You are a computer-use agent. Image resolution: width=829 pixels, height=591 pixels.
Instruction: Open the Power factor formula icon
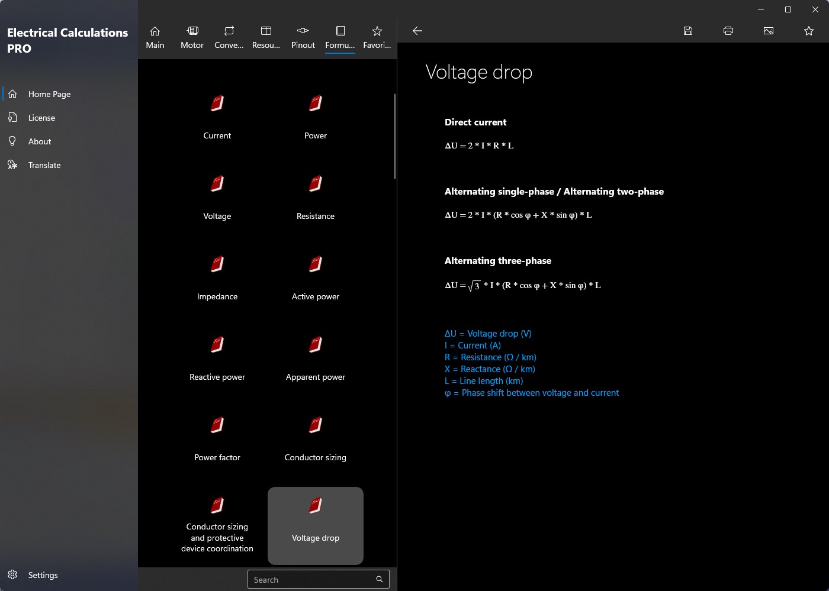[x=217, y=425]
